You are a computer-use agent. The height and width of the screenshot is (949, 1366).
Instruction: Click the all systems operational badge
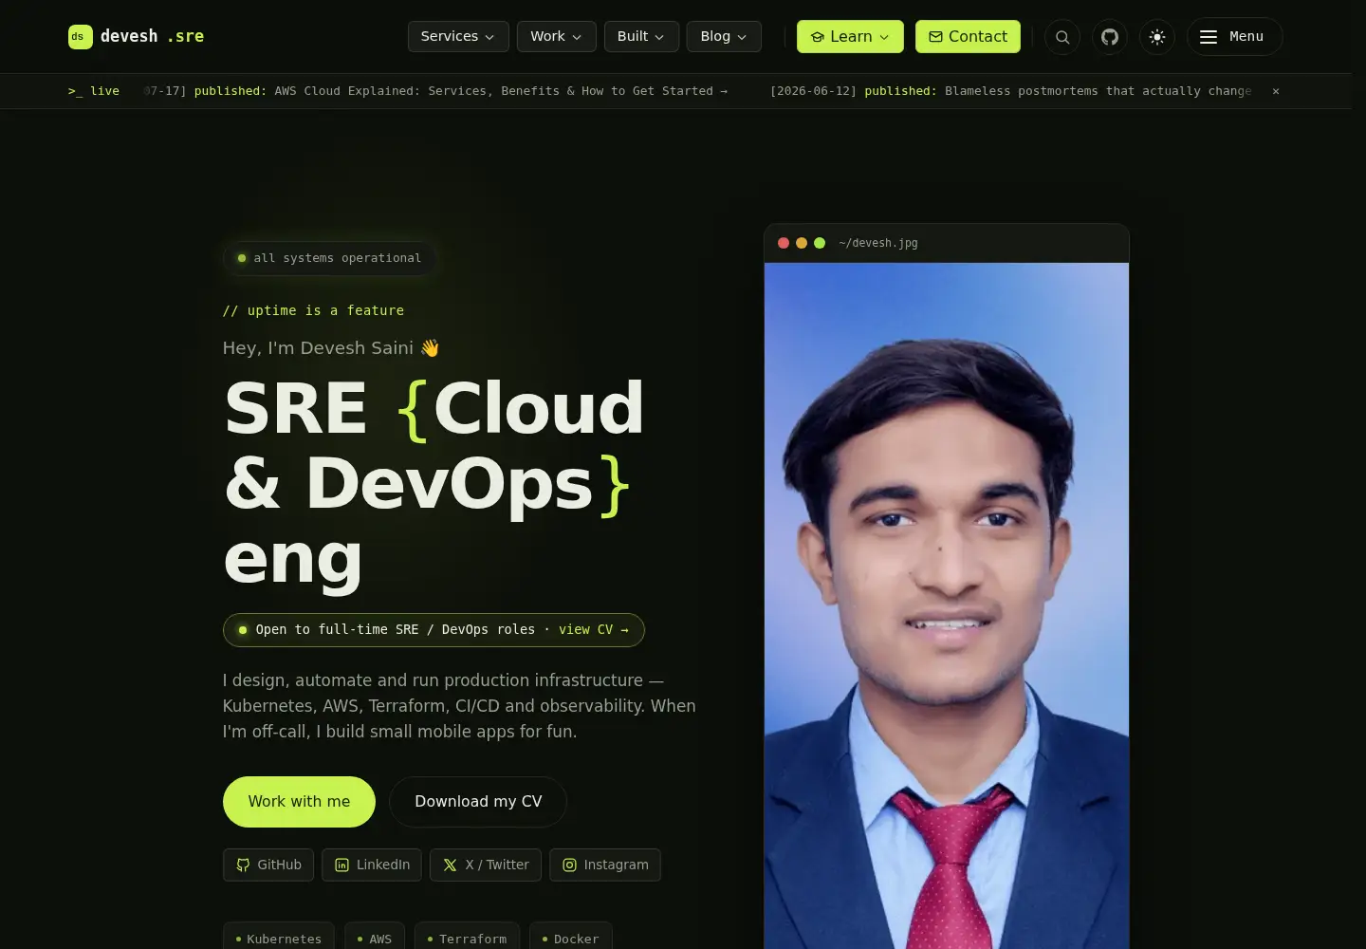[x=329, y=258]
